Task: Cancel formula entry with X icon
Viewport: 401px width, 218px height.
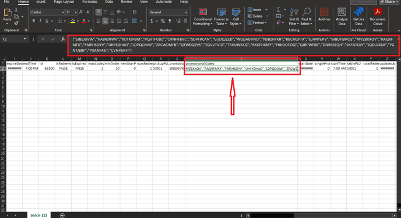Action: coord(43,40)
